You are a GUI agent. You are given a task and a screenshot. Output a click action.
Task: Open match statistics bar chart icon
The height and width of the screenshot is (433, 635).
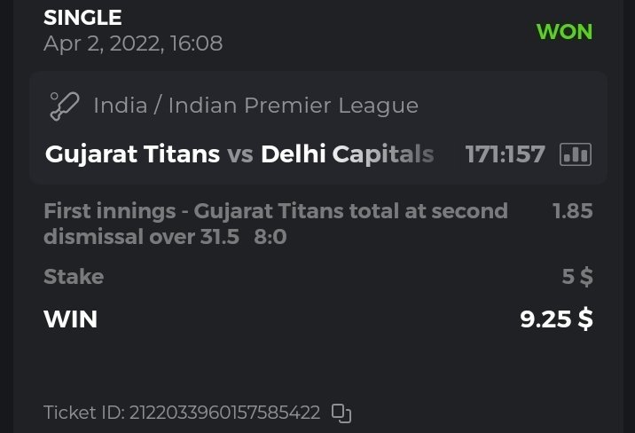(x=576, y=154)
